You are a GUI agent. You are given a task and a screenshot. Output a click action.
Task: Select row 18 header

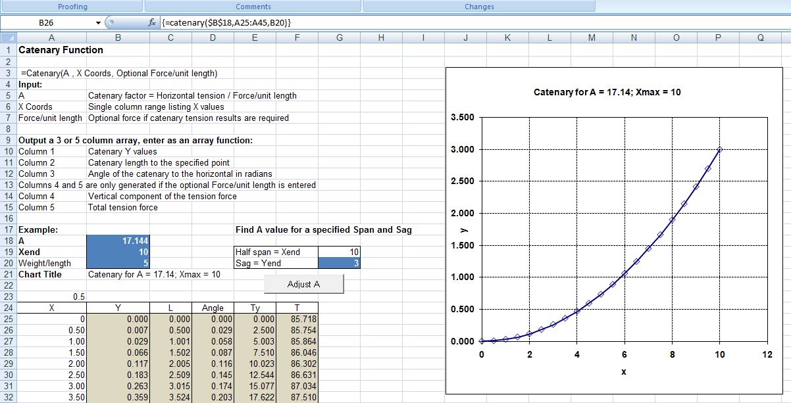pos(8,241)
